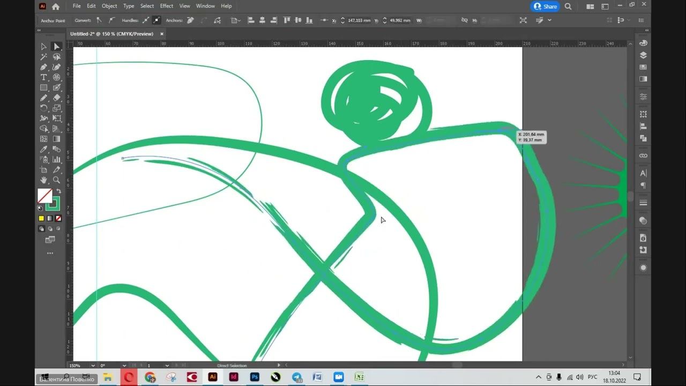Click the Home icon in top bar
The width and height of the screenshot is (686, 386).
[x=56, y=6]
